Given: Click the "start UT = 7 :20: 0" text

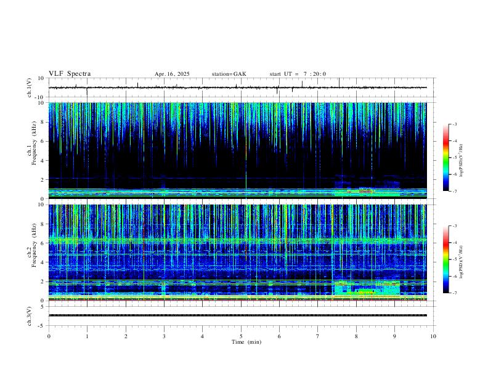Looking at the screenshot, I should tap(298, 74).
